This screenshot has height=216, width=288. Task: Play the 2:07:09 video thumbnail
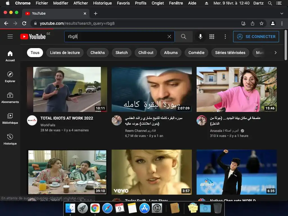click(x=152, y=89)
